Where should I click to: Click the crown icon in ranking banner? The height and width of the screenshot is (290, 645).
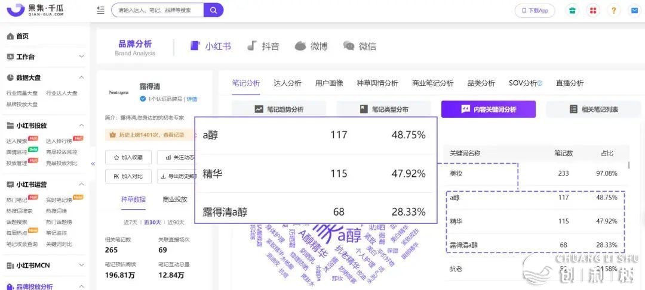tap(113, 134)
